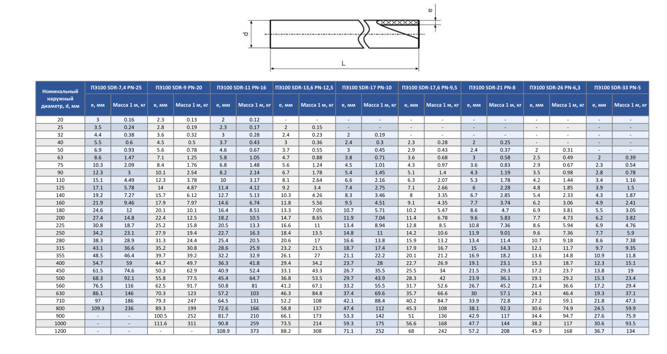
Task: Click the diameter row label '355'
Action: coord(60,255)
